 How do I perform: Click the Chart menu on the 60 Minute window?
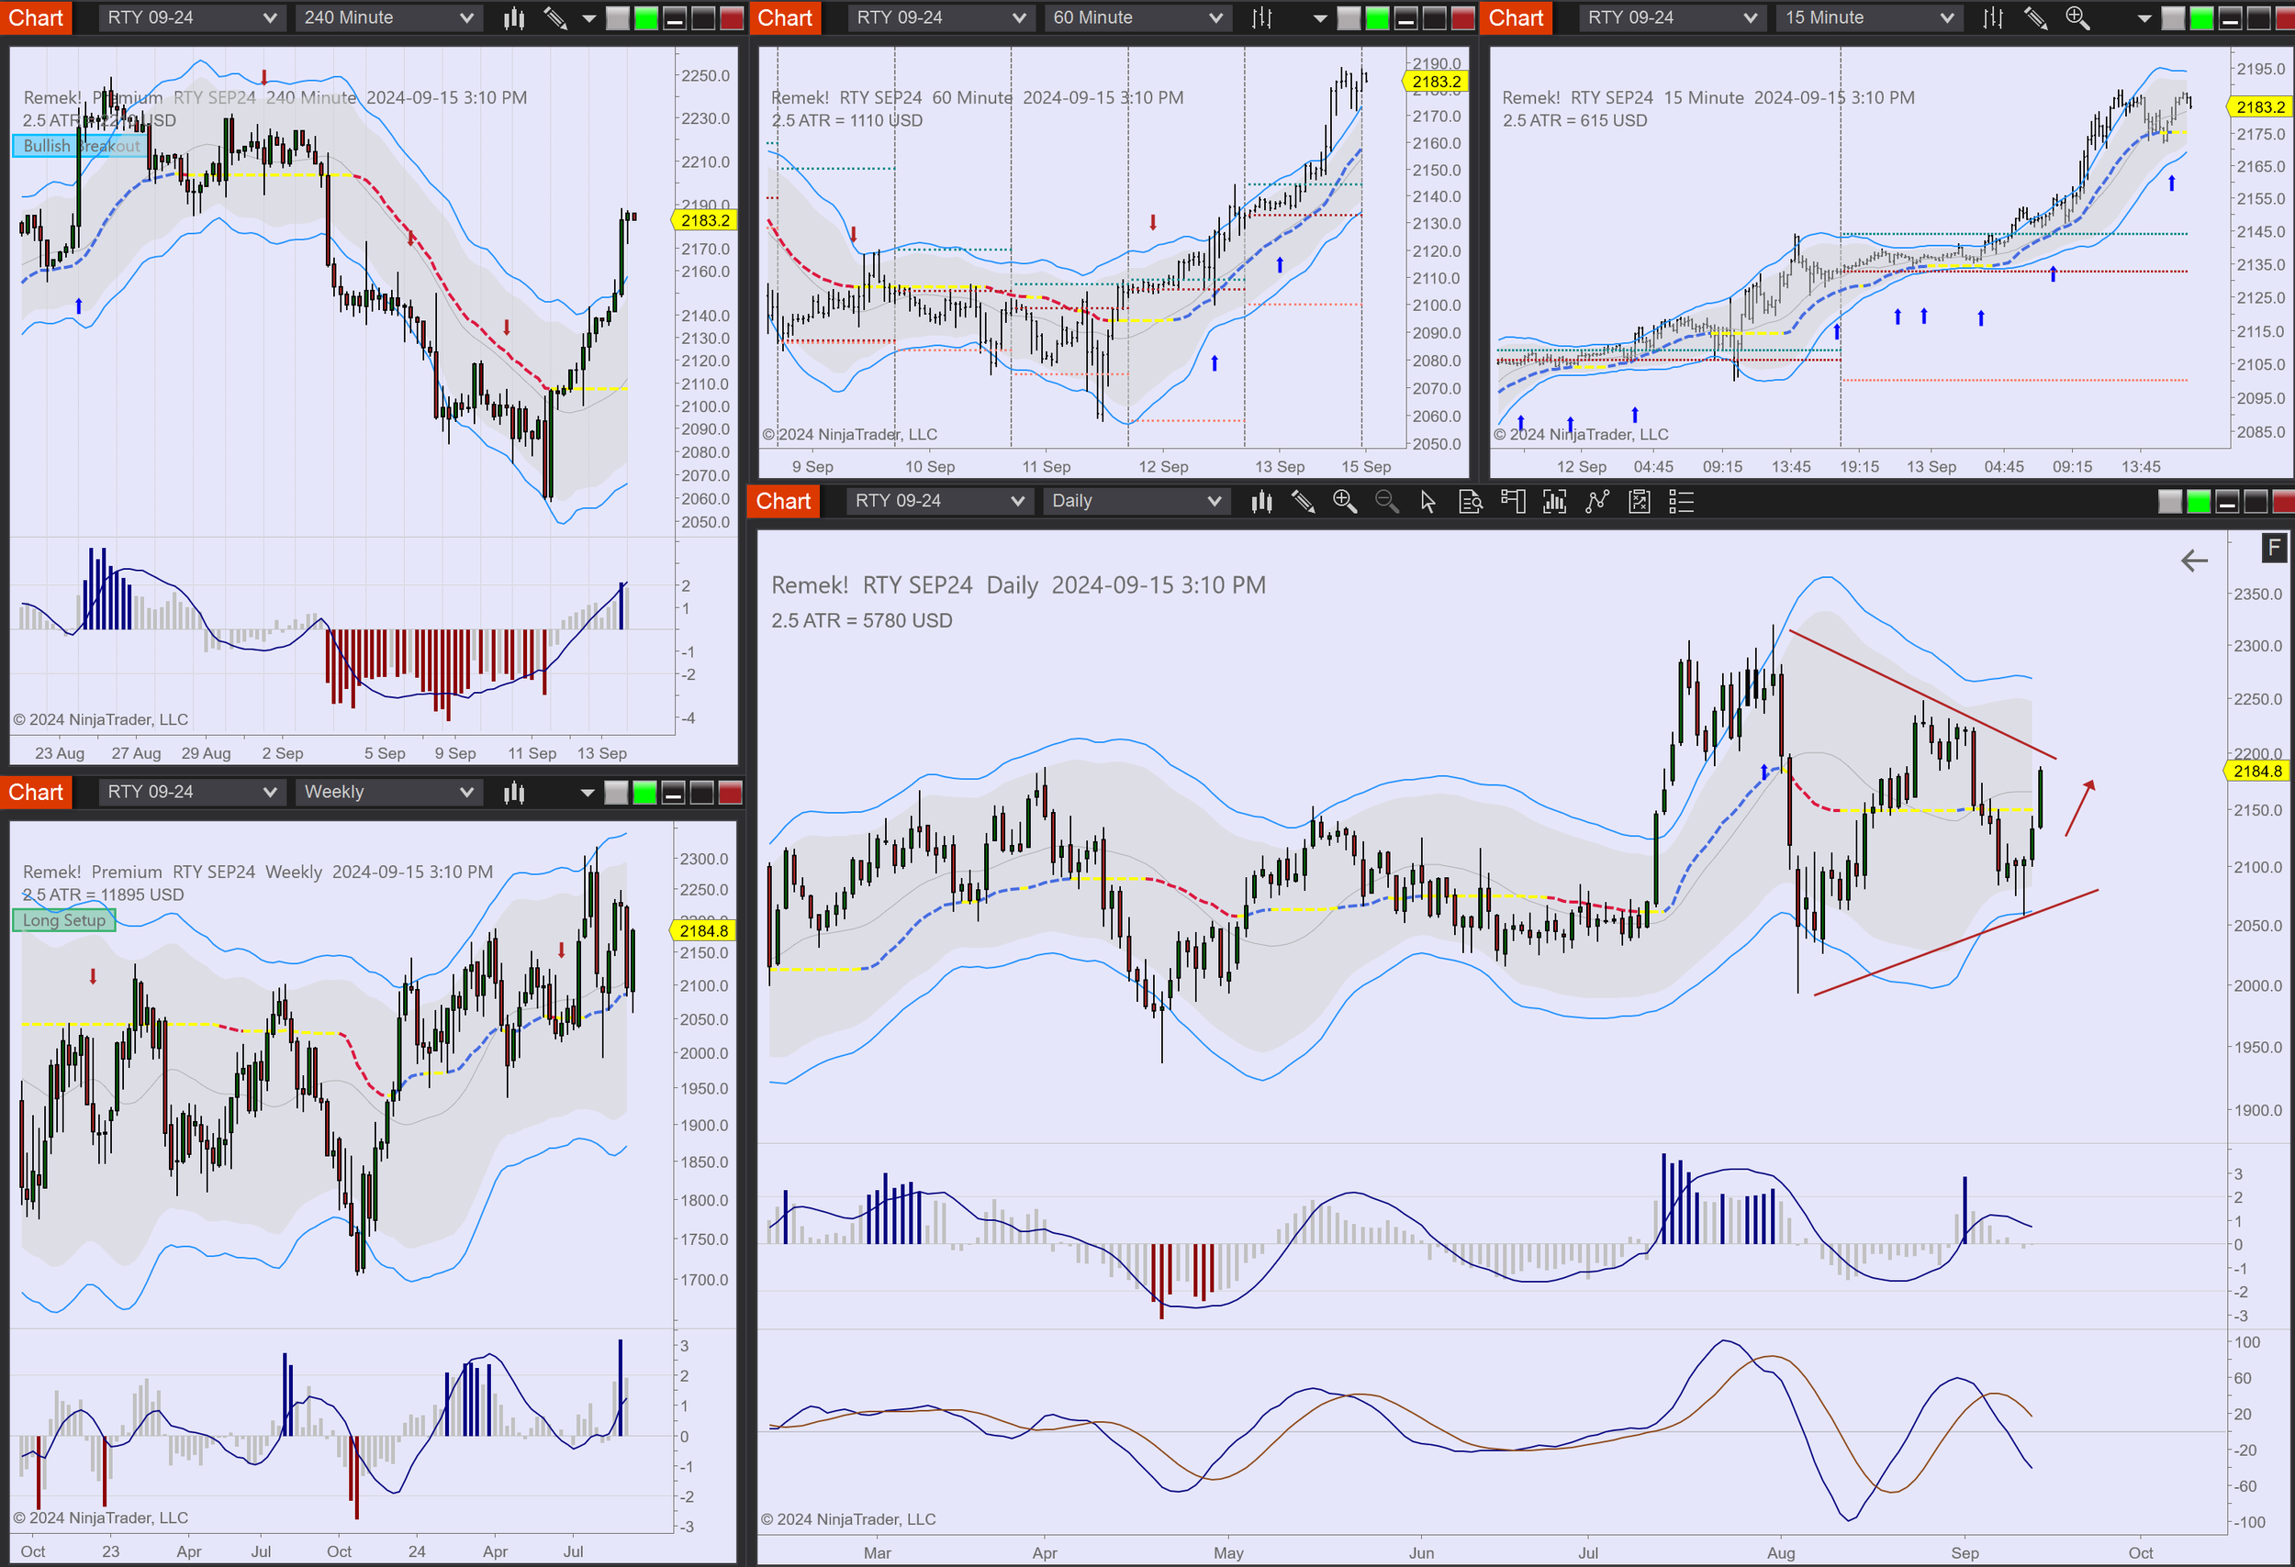(x=784, y=17)
